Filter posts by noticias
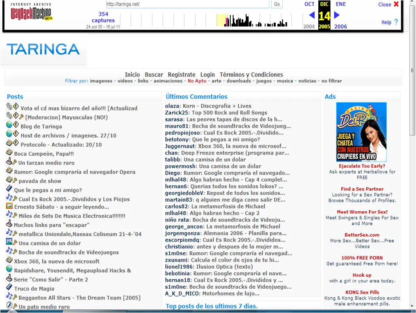This screenshot has width=416, height=313. coord(307,81)
